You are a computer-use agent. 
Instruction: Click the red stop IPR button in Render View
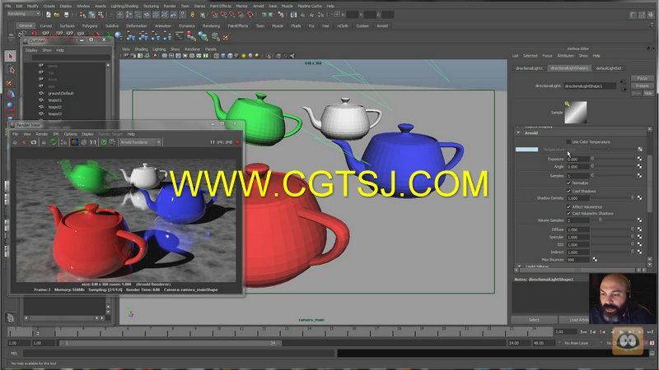pyautogui.click(x=237, y=142)
